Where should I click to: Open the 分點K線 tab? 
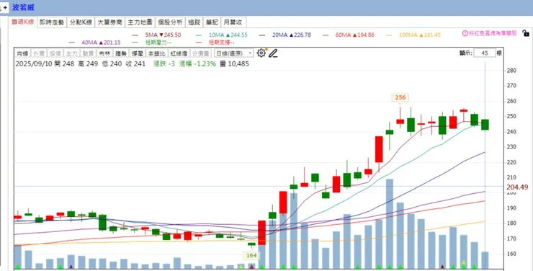click(81, 22)
